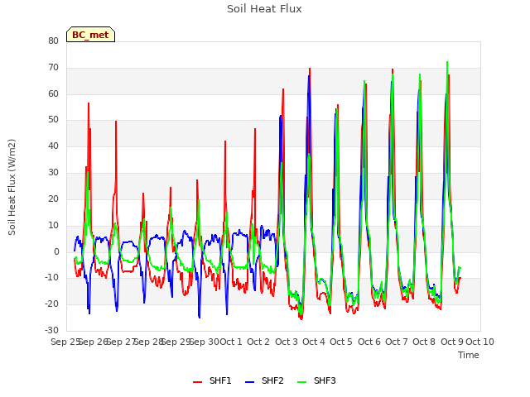Click the 60 y-axis tick label
530x397 pixels.
(x=53, y=93)
